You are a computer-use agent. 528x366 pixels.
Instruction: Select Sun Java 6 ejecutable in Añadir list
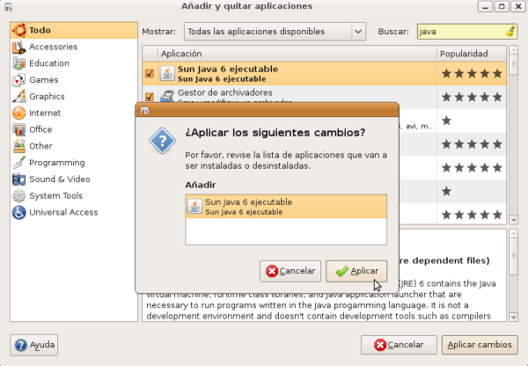pos(286,206)
